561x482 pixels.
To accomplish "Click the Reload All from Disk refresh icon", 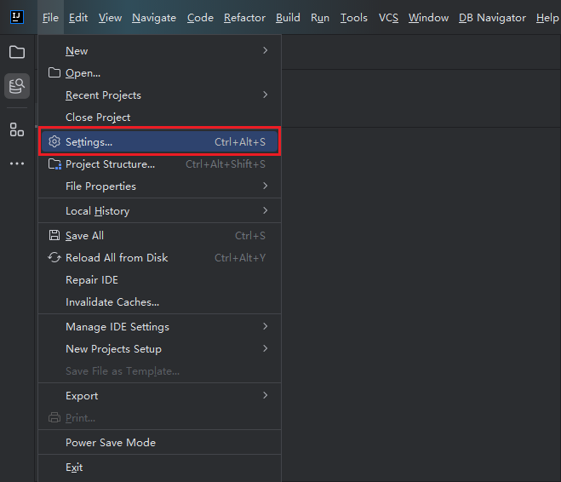I will click(54, 257).
